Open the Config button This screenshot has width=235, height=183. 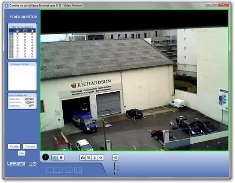click(x=14, y=146)
